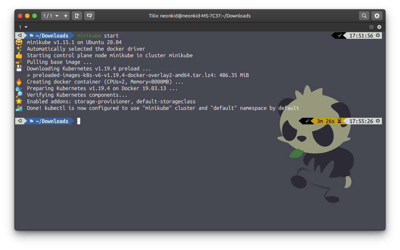This screenshot has height=250, width=400.
Task: Click the window title Tilix: neonkid@neonkid-MS-7C37
Action: pyautogui.click(x=200, y=16)
